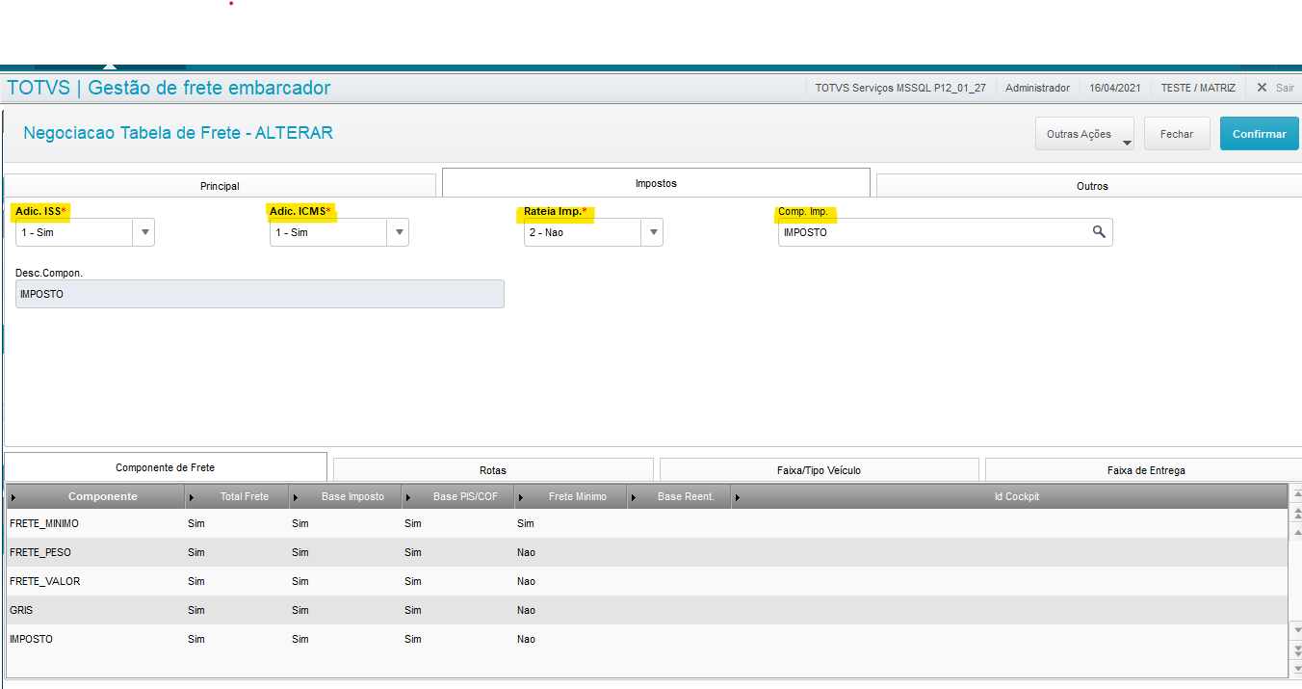Click into the Comp. Imp. text field
The image size is (1302, 689).
[929, 232]
